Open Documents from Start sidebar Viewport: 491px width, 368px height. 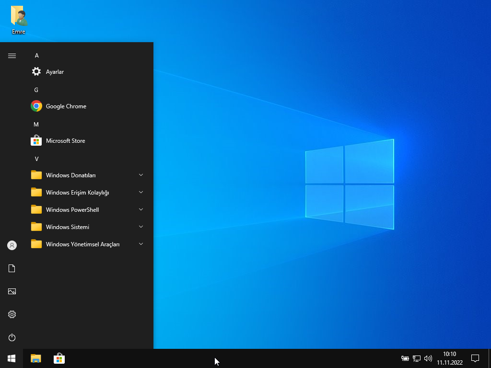point(12,268)
